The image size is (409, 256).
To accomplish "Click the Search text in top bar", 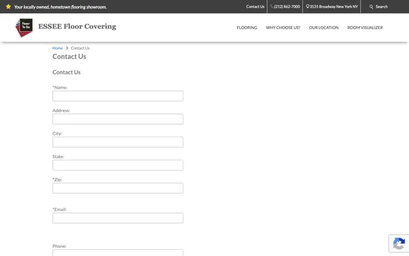I will pyautogui.click(x=382, y=7).
